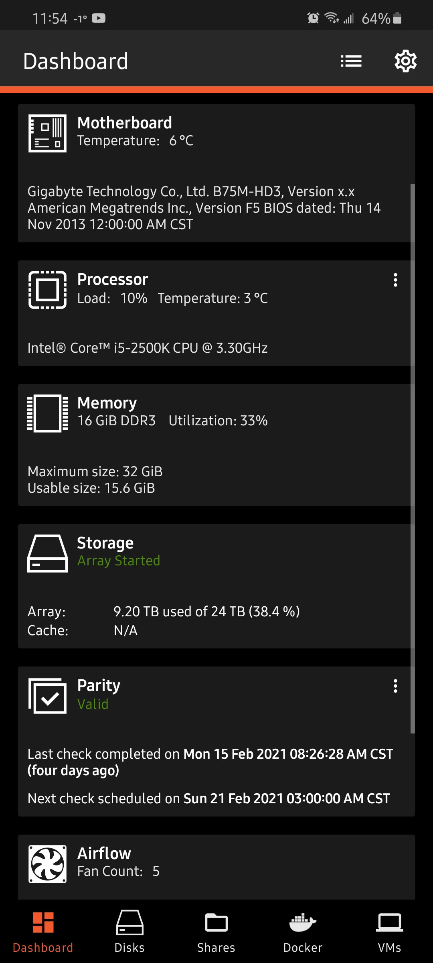Viewport: 433px width, 963px height.
Task: Open the Parity card overflow menu
Action: pos(395,686)
